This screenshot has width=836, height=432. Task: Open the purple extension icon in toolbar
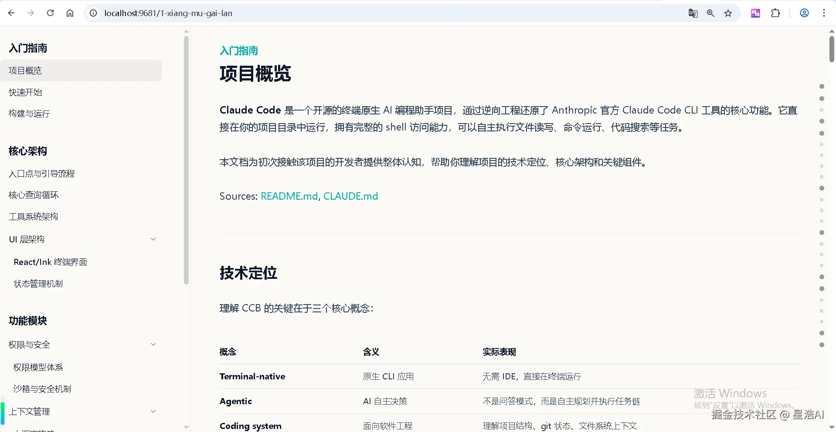tap(755, 13)
